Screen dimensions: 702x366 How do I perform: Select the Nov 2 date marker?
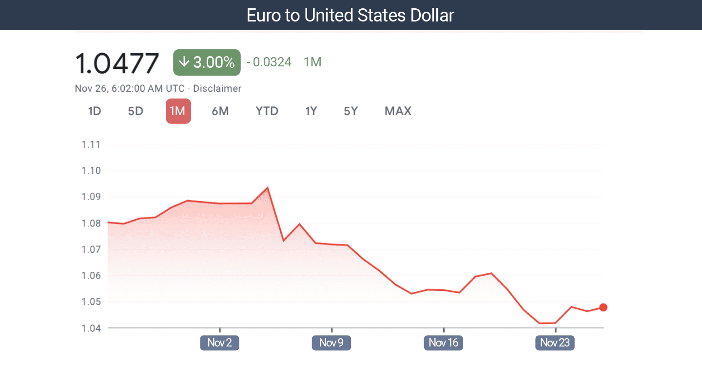click(220, 343)
